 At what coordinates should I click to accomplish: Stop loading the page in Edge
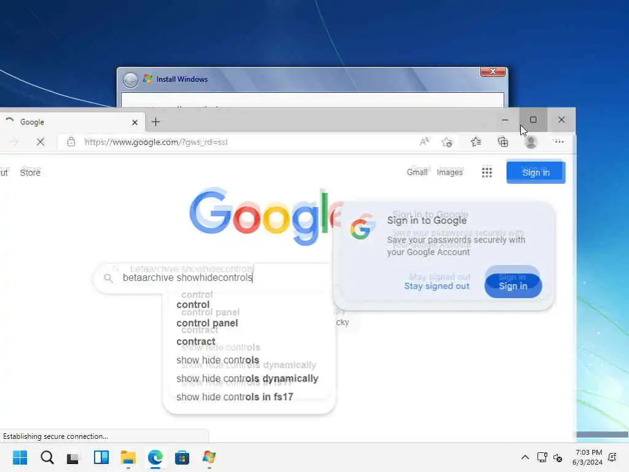pyautogui.click(x=40, y=142)
